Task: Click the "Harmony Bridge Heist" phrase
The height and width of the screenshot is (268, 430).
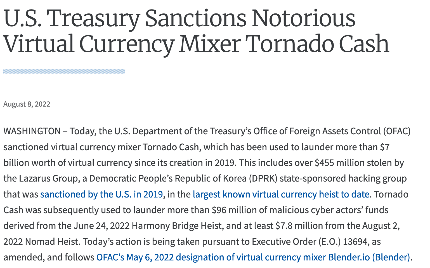Action: click(x=177, y=225)
